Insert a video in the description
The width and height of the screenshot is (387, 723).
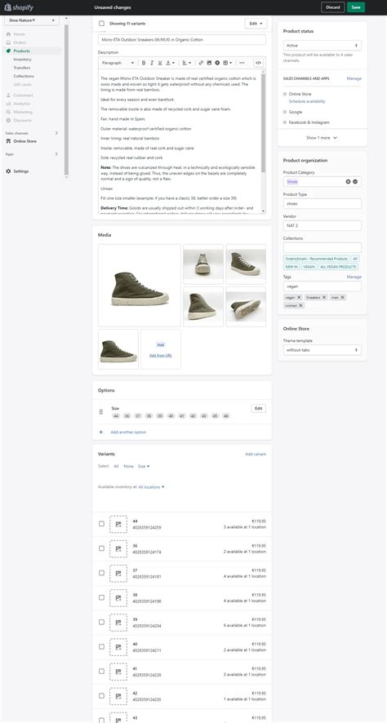[x=217, y=63]
